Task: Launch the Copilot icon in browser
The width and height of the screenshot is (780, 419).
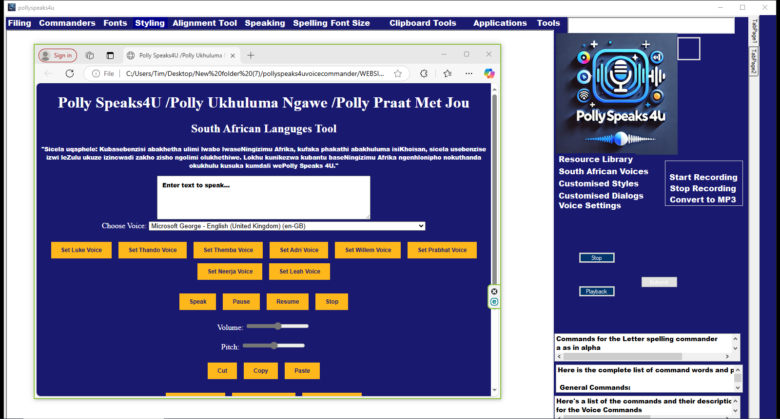Action: (x=489, y=73)
